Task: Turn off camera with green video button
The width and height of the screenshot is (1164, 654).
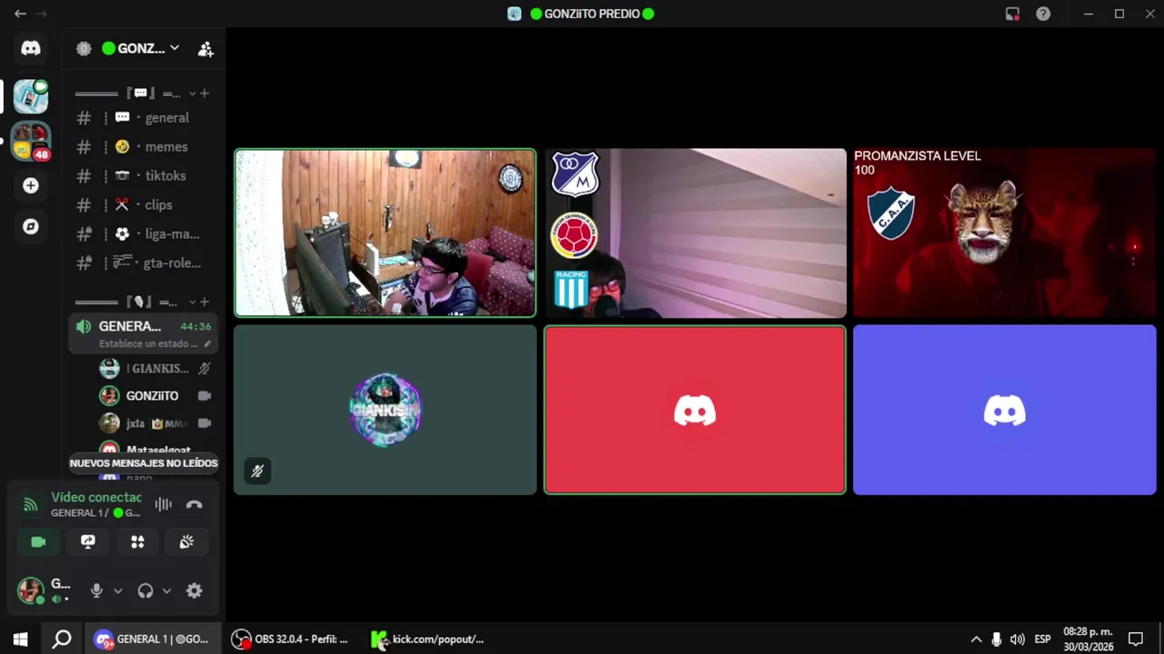Action: [x=38, y=542]
